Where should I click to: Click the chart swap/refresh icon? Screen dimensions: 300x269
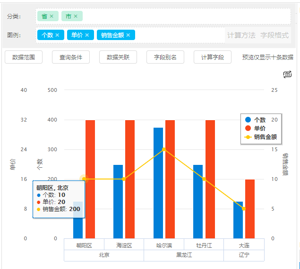point(287,74)
